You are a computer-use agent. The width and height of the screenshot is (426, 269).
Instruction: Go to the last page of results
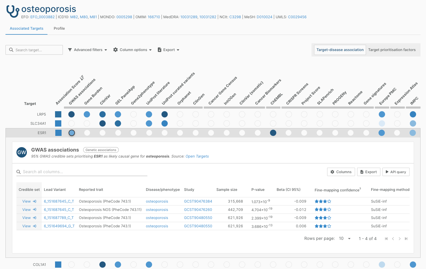click(406, 239)
